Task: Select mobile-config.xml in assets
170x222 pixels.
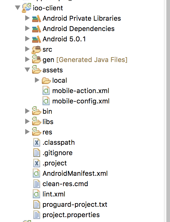Action: coord(81,101)
